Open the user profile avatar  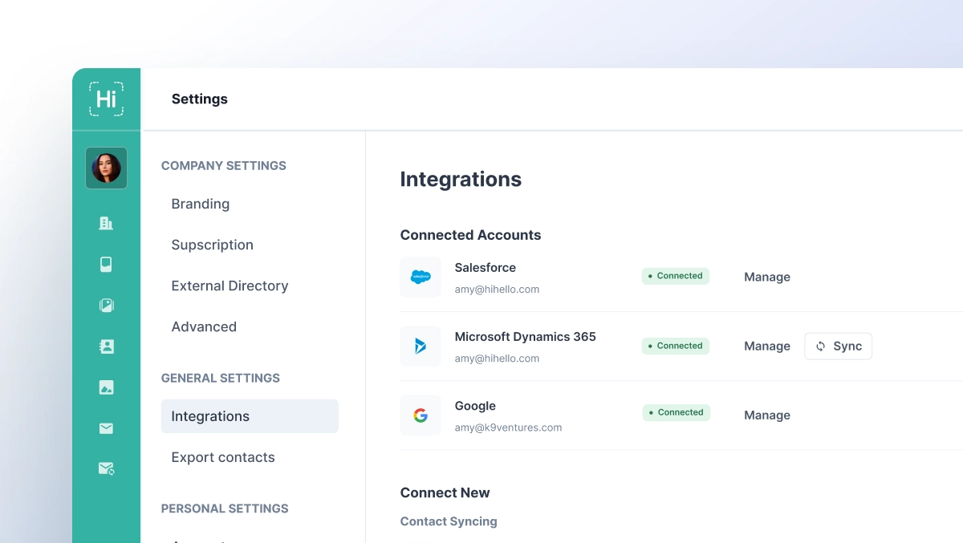[106, 168]
